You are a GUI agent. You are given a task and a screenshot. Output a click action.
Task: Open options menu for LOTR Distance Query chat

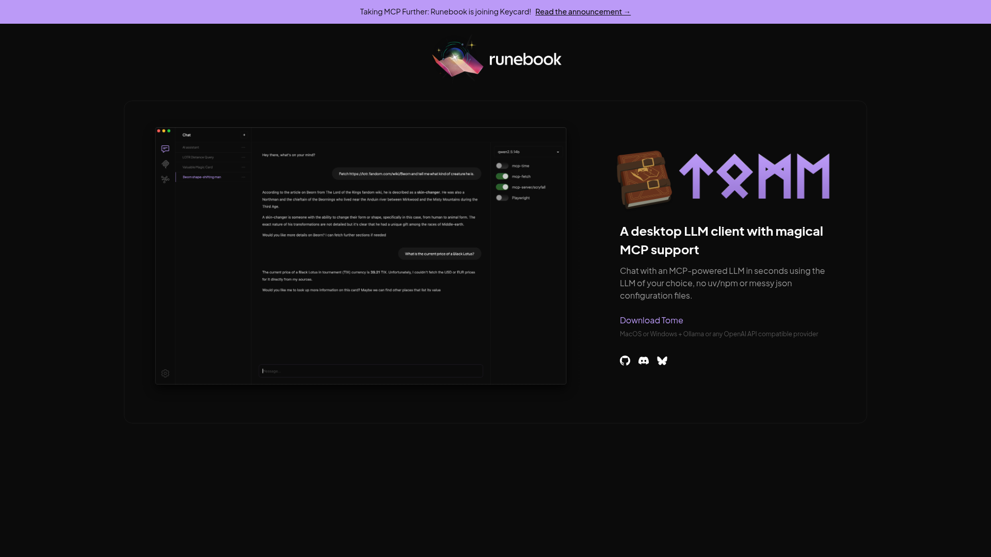click(243, 157)
